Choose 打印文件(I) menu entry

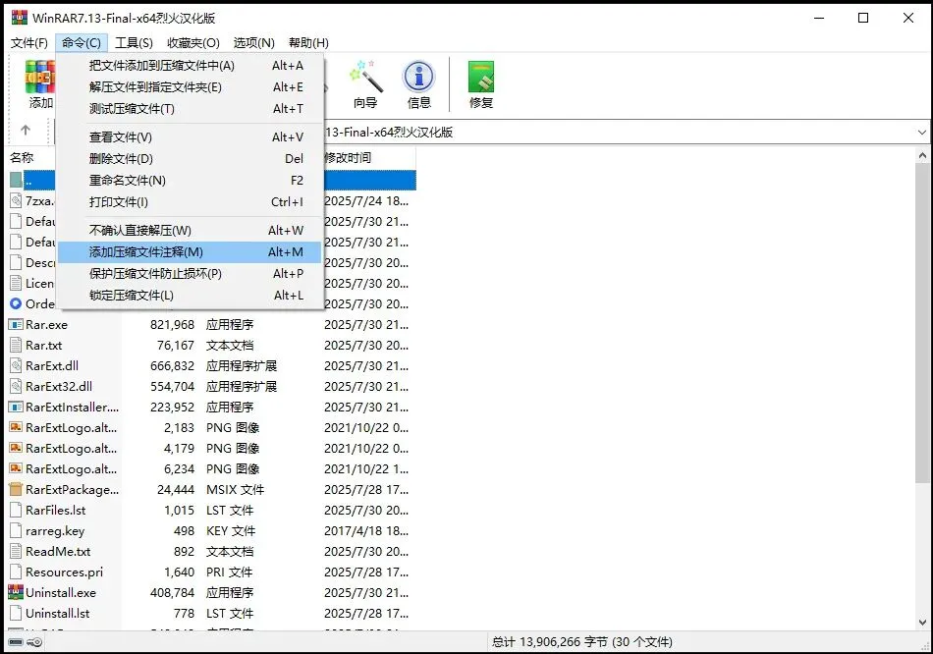191,201
